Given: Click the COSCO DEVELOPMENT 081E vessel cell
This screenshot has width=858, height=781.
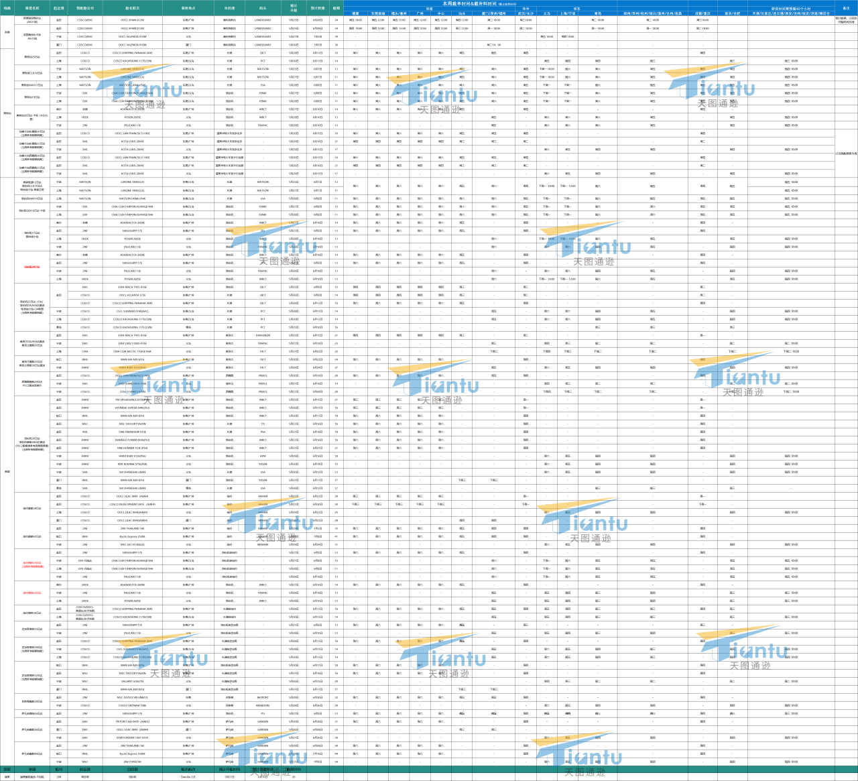Looking at the screenshot, I should tap(132, 504).
